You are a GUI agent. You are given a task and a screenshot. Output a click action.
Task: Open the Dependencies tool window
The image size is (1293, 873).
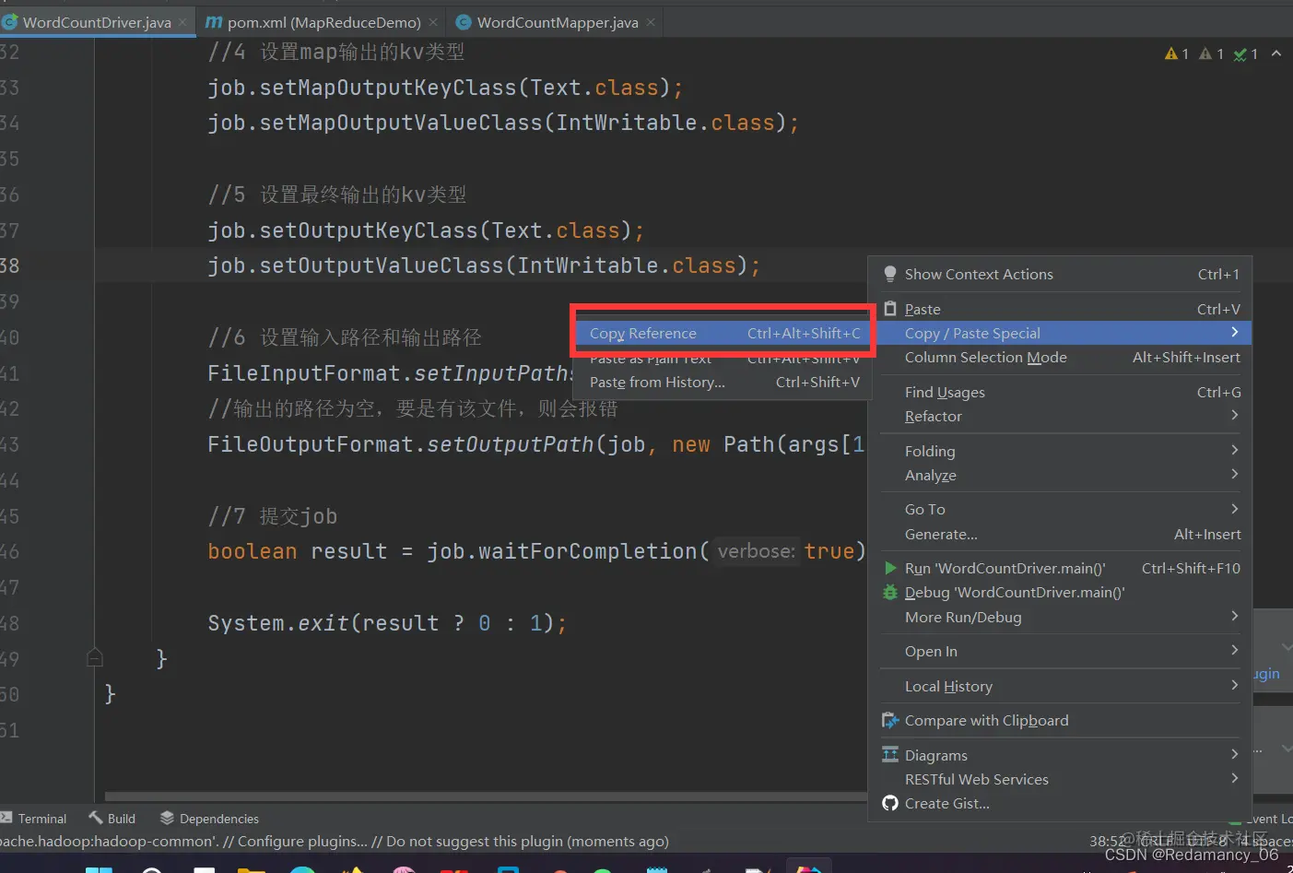pos(209,819)
